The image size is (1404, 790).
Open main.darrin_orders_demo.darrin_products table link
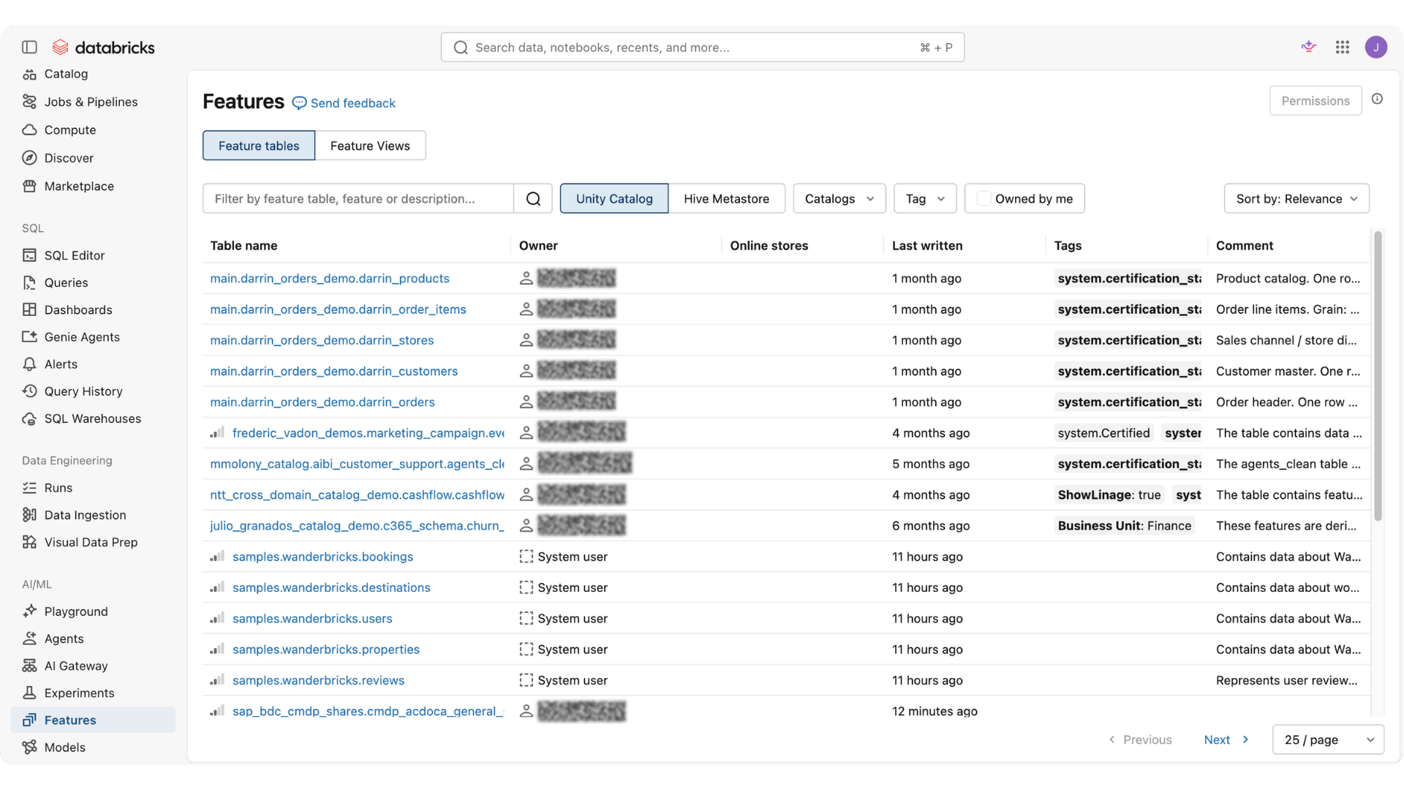(x=329, y=278)
